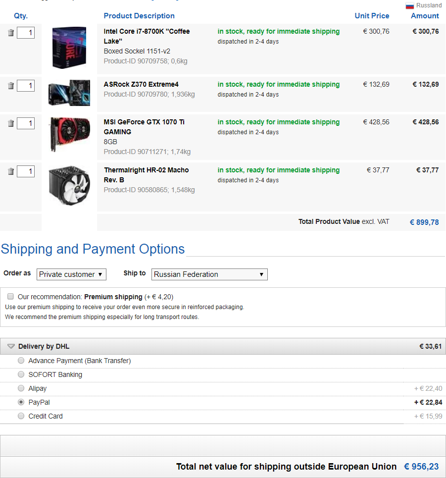This screenshot has height=478, width=446.
Task: View the MSI graphics card image
Action: pos(69,134)
